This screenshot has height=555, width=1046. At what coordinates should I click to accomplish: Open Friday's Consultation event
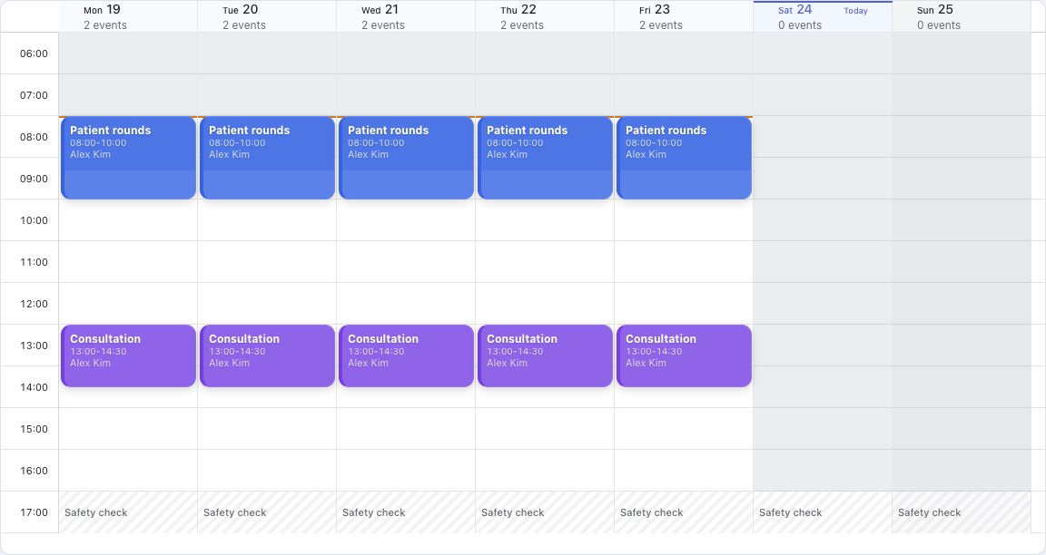click(684, 355)
